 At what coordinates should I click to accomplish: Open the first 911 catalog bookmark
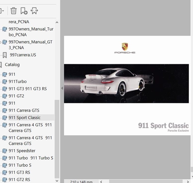pos(12,74)
